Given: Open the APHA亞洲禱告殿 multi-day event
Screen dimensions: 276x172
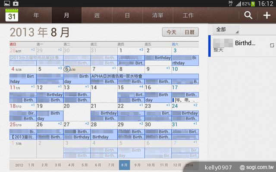Looking at the screenshot, I should [x=145, y=76].
